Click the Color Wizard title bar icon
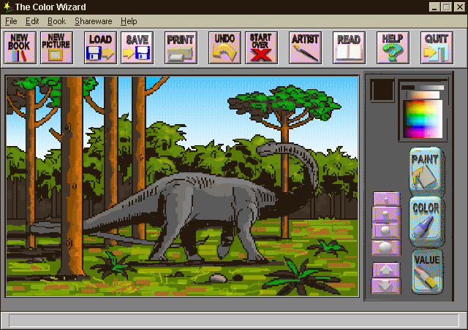Viewport: 468px width, 330px height. (x=8, y=7)
